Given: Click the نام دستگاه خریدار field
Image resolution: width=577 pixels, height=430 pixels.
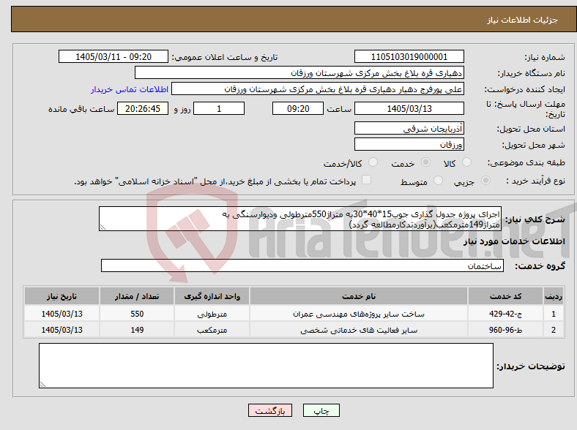Looking at the screenshot, I should 299,73.
